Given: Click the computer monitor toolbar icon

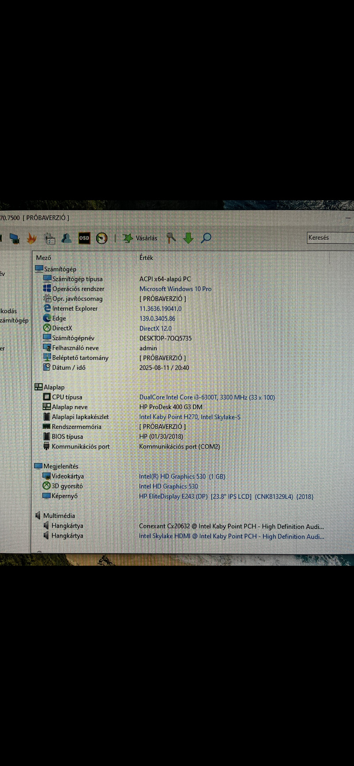Looking at the screenshot, I should 15,238.
